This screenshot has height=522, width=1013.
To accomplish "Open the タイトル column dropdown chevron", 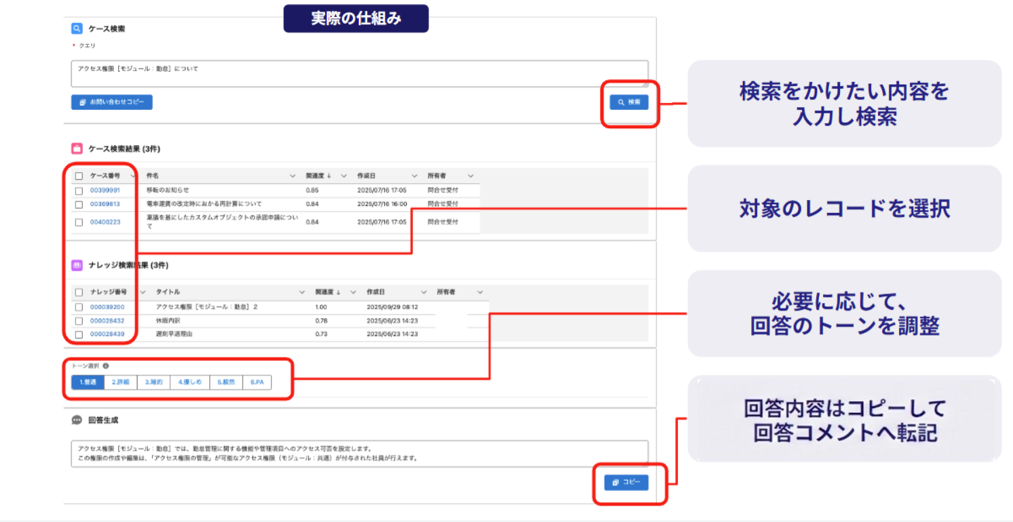I will click(302, 292).
